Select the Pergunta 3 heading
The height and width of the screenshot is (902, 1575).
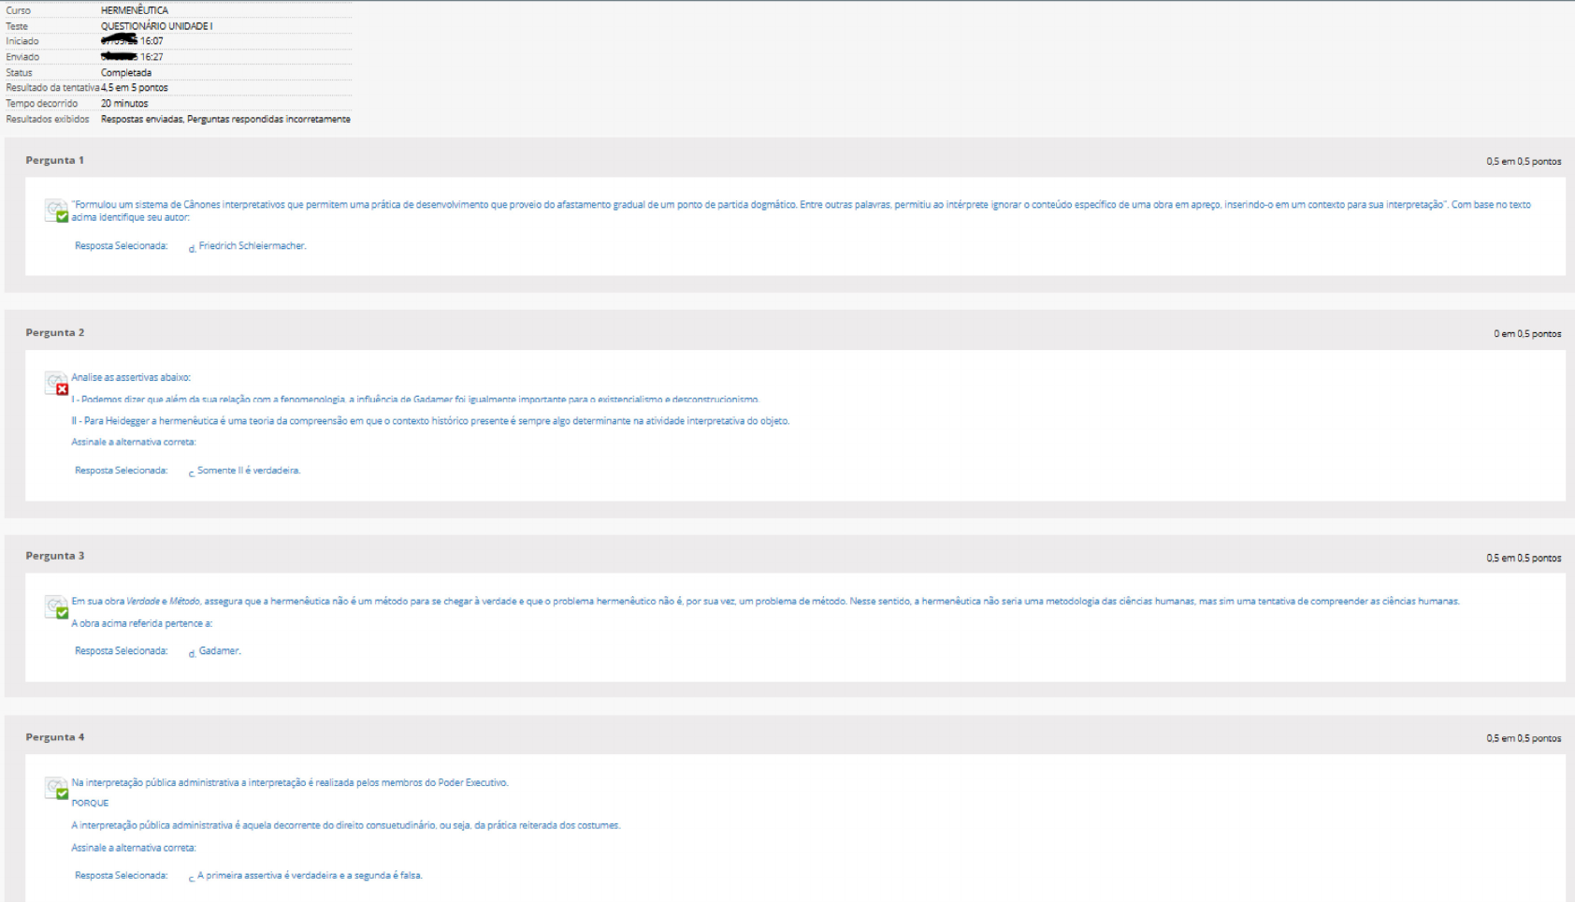[54, 556]
